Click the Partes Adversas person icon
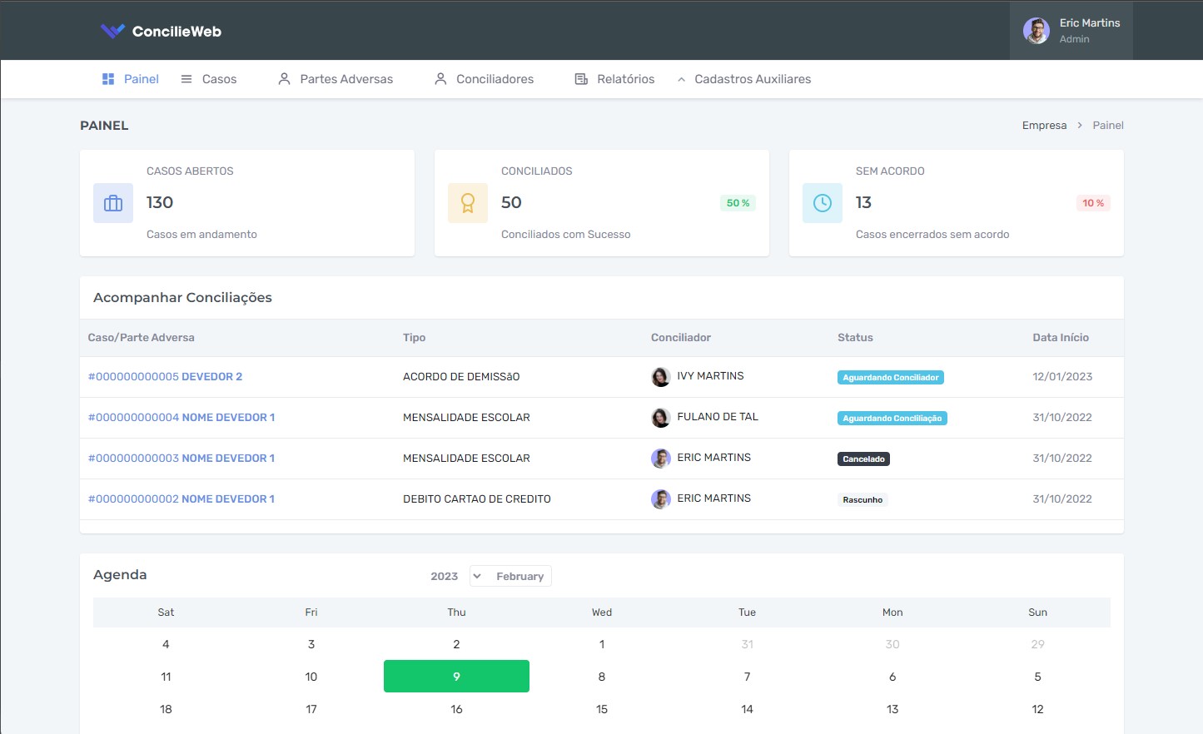 pyautogui.click(x=284, y=79)
